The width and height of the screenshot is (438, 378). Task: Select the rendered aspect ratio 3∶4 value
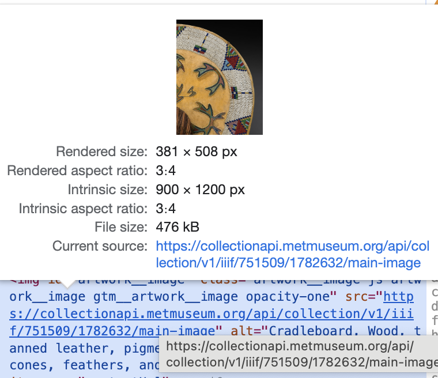[165, 171]
